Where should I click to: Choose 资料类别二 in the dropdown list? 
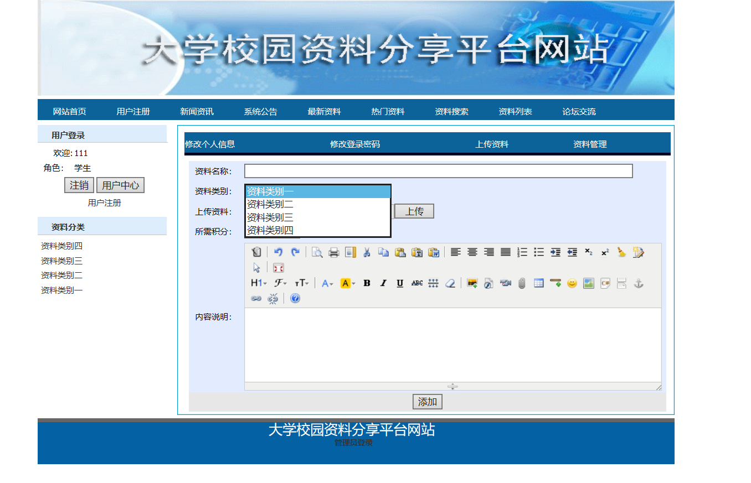318,204
